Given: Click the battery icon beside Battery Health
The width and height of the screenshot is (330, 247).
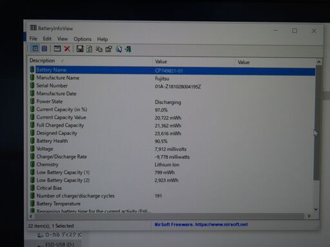Looking at the screenshot, I should point(32,141).
